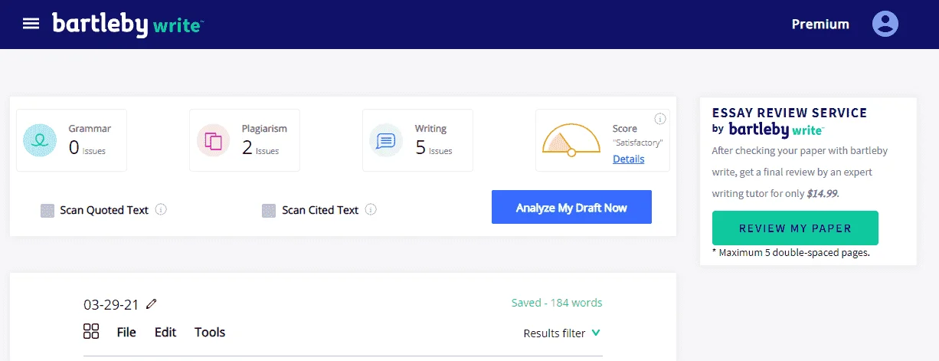Click Analyze My Draft Now button
Screen dimensions: 939x361
[571, 207]
